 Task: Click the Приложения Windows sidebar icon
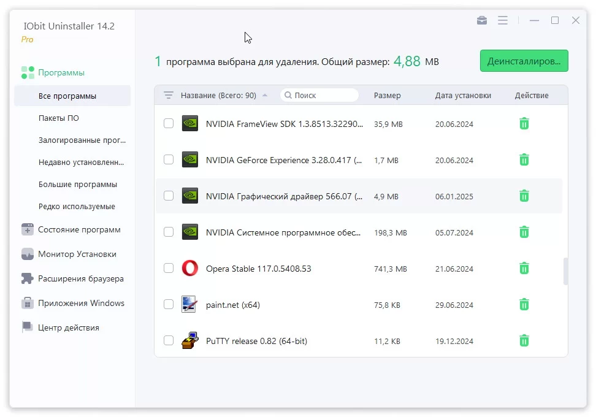tap(28, 303)
